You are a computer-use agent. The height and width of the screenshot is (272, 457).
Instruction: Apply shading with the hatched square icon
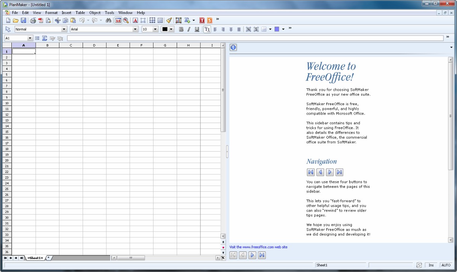pyautogui.click(x=160, y=20)
